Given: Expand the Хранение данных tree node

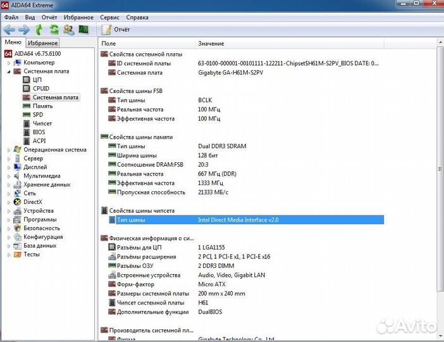Looking at the screenshot, I should click(x=9, y=185).
